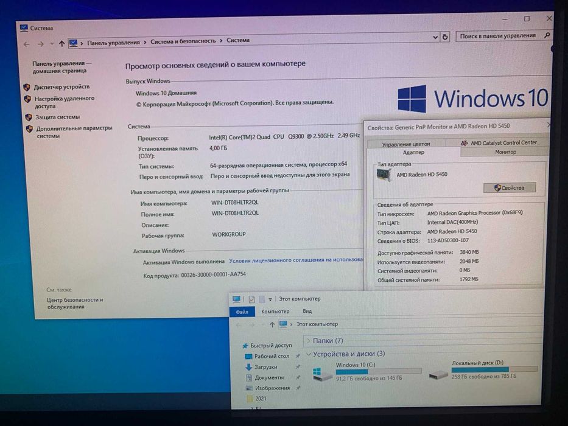
Task: Open Диспетчер устройств from the sidebar
Action: pos(61,87)
